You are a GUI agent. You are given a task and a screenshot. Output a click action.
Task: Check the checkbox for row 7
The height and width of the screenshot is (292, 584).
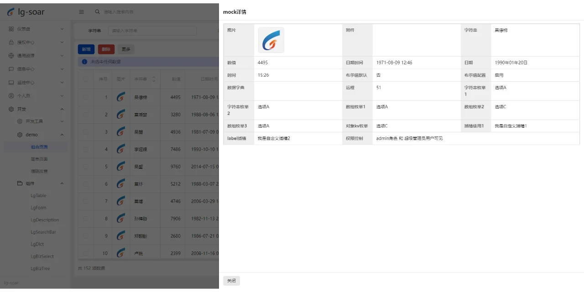[86, 201]
